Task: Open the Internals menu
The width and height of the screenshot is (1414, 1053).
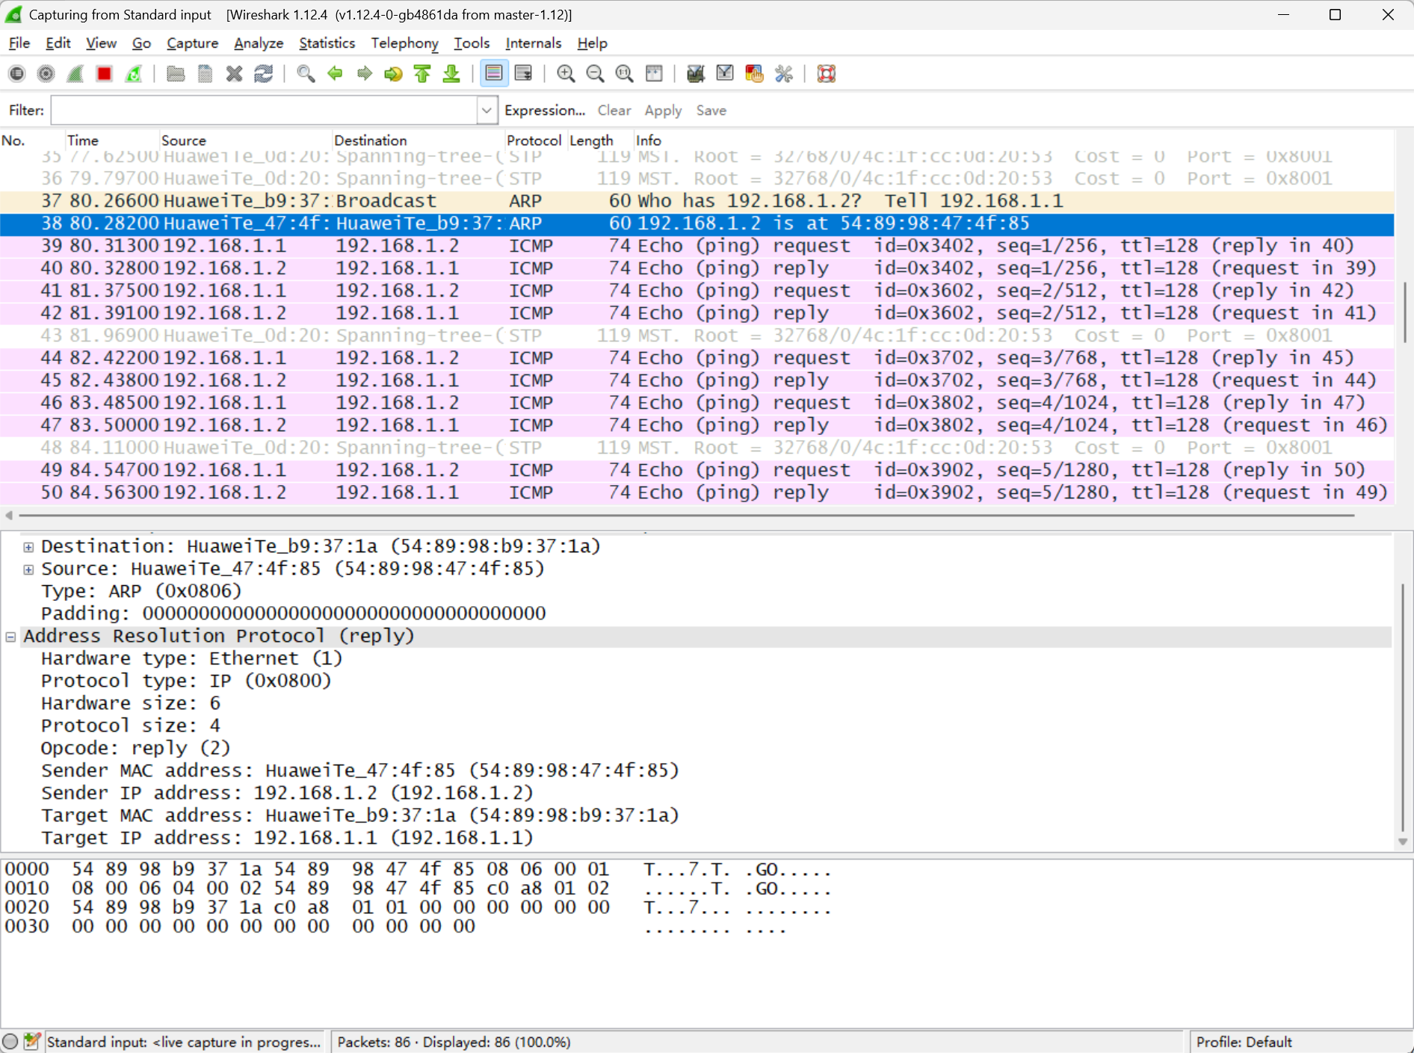Action: (x=533, y=43)
